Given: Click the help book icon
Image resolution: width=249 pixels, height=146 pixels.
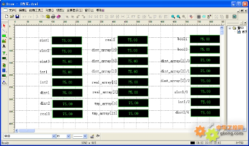Looking at the screenshot, I should click(x=58, y=17).
